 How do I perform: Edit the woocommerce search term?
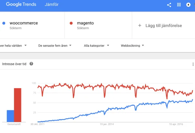click(x=24, y=23)
